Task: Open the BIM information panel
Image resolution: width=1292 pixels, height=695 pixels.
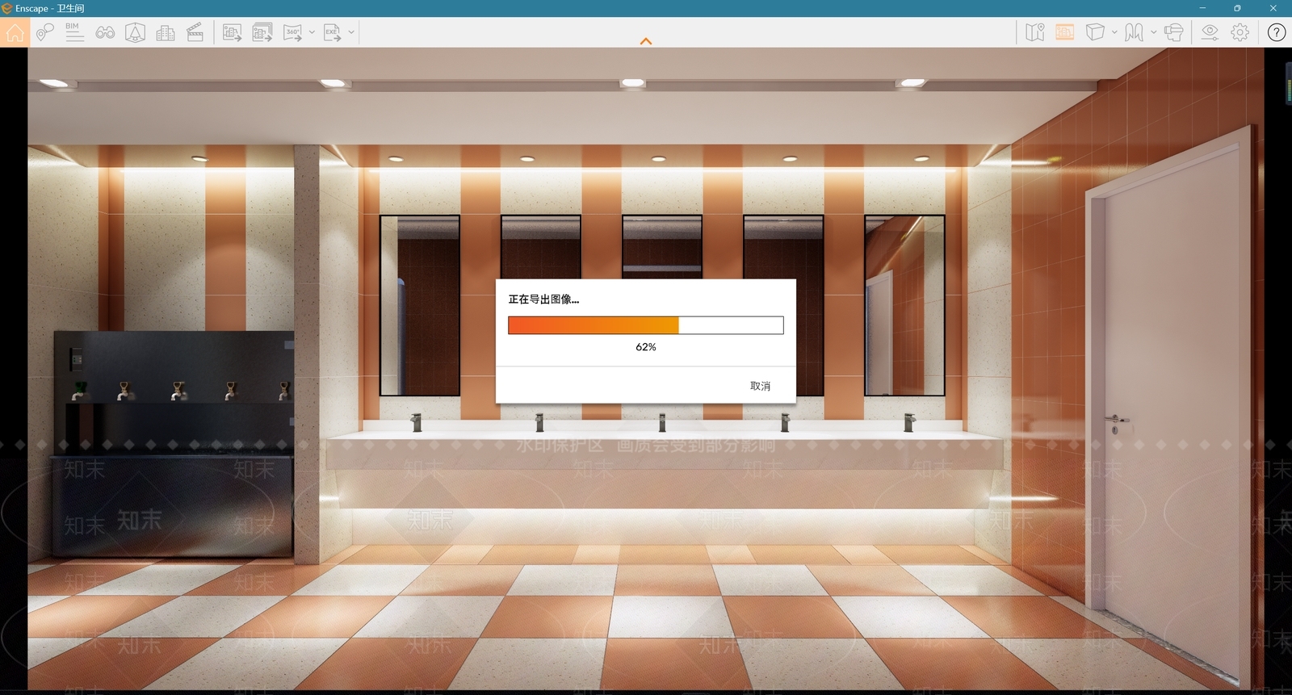Action: (74, 32)
